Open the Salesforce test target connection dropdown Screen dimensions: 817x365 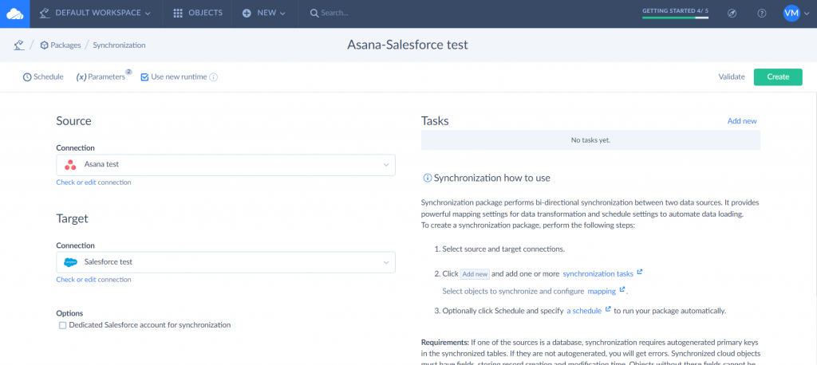[x=226, y=262]
